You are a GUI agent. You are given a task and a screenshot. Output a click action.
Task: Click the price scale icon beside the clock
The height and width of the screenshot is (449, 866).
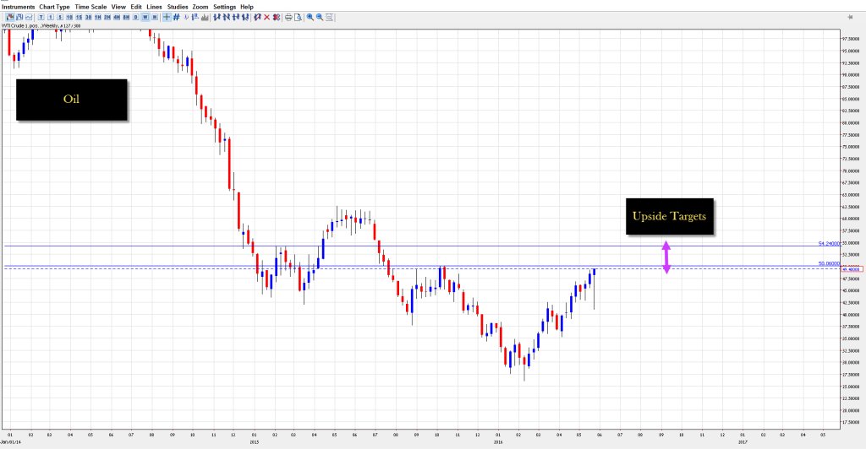195,17
